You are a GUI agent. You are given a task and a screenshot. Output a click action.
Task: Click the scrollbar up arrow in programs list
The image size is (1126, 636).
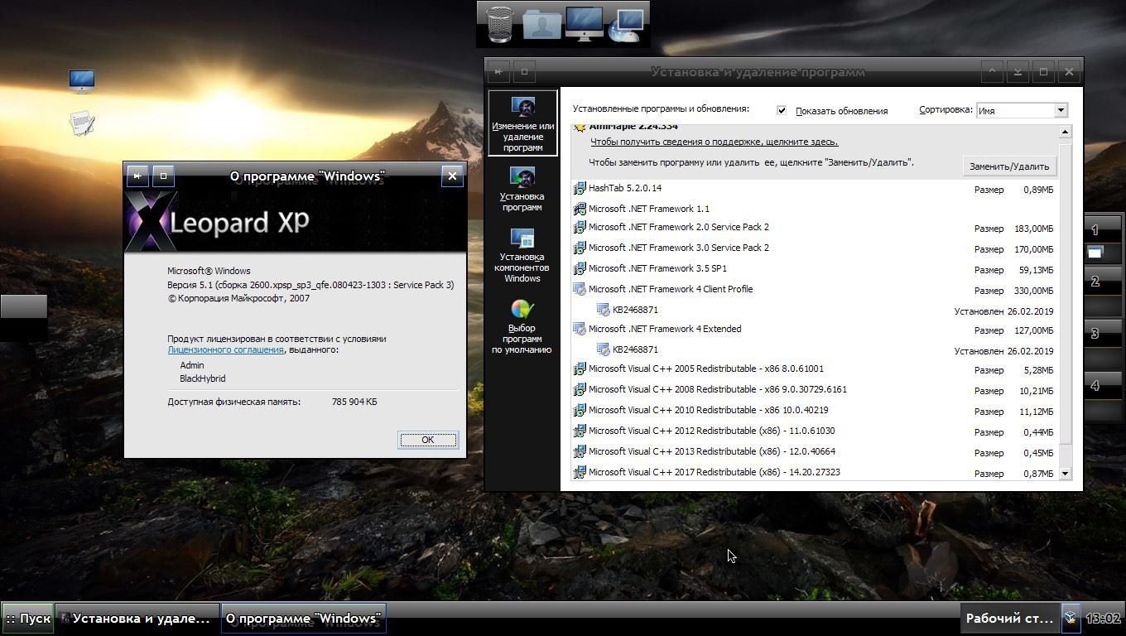pos(1065,132)
